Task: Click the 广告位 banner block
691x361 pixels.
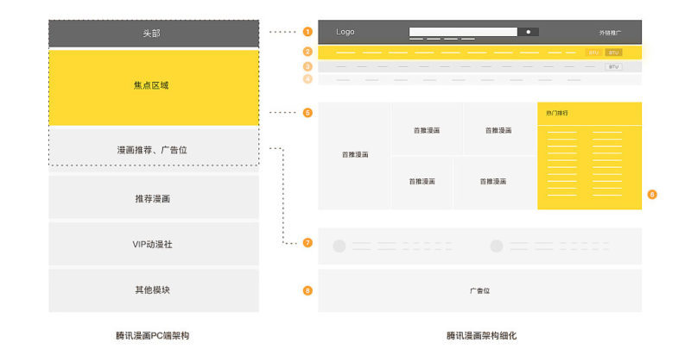Action: (x=479, y=290)
